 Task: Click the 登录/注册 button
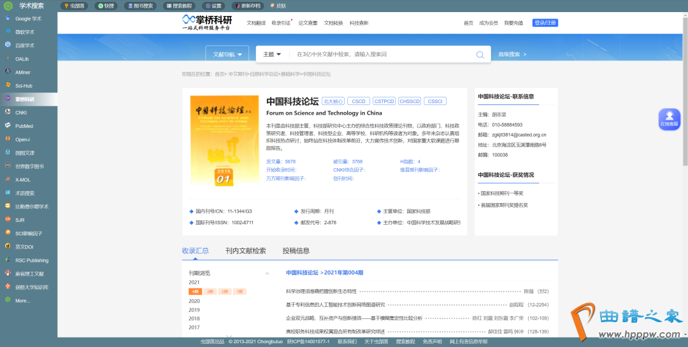[545, 23]
